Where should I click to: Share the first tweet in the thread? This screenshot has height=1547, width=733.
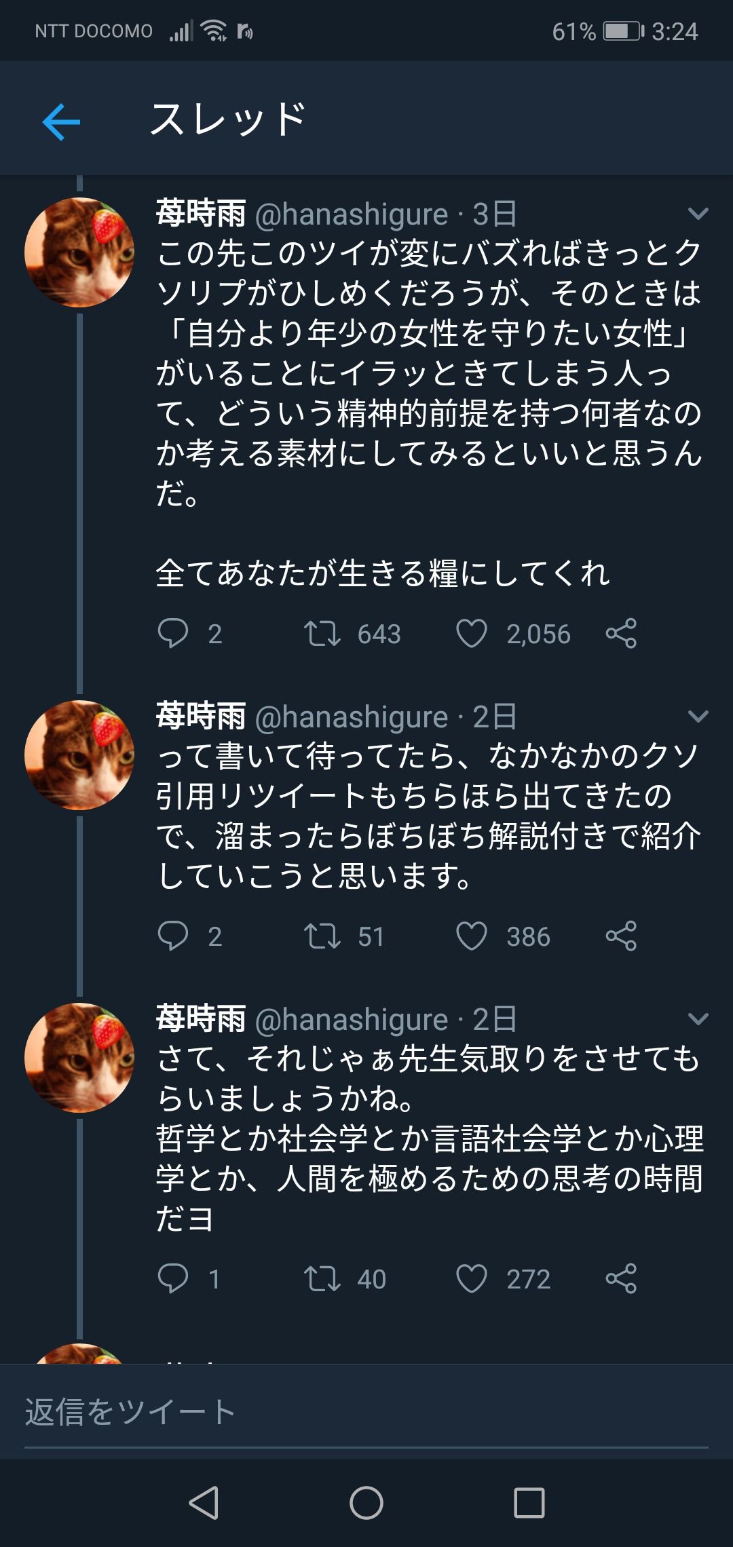(621, 634)
